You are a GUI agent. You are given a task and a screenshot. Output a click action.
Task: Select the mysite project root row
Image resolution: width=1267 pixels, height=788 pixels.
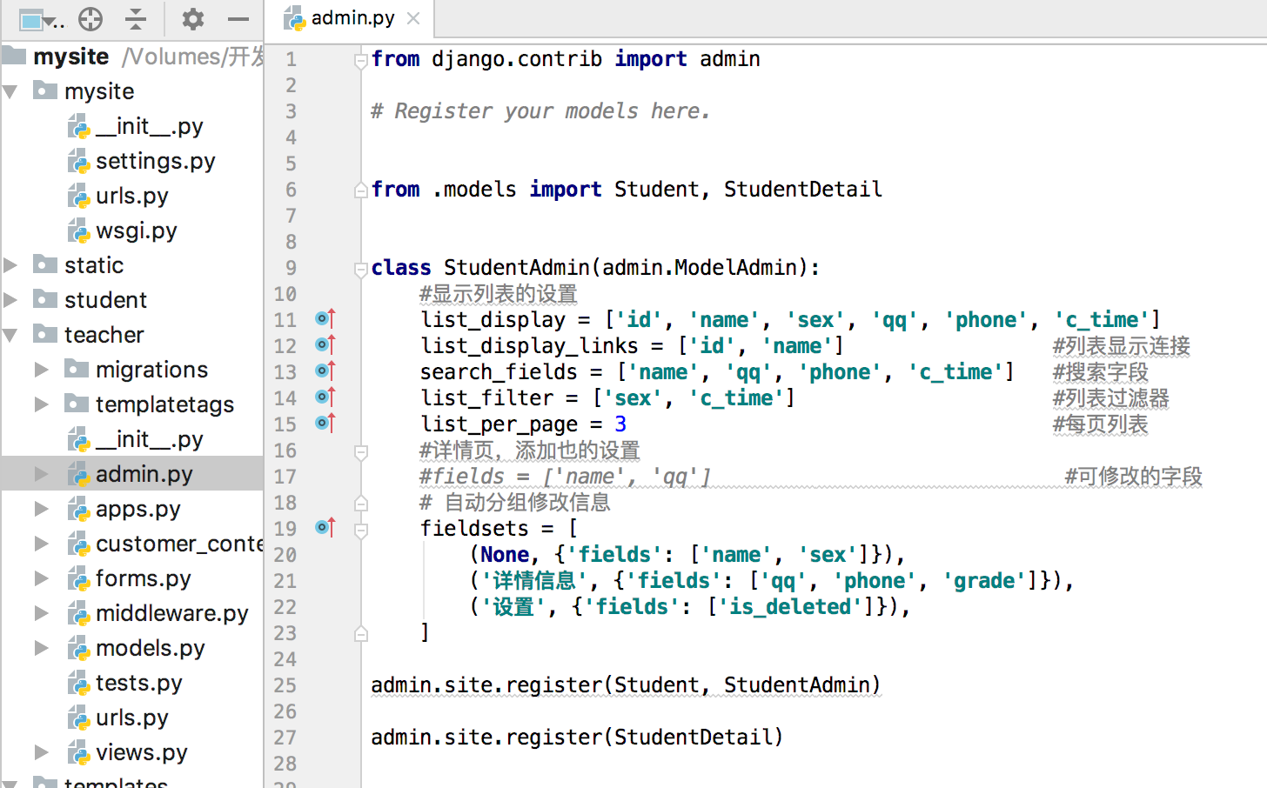(x=131, y=57)
